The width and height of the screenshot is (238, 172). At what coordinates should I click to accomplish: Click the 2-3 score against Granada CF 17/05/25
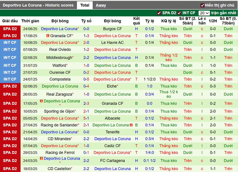pos(86,104)
